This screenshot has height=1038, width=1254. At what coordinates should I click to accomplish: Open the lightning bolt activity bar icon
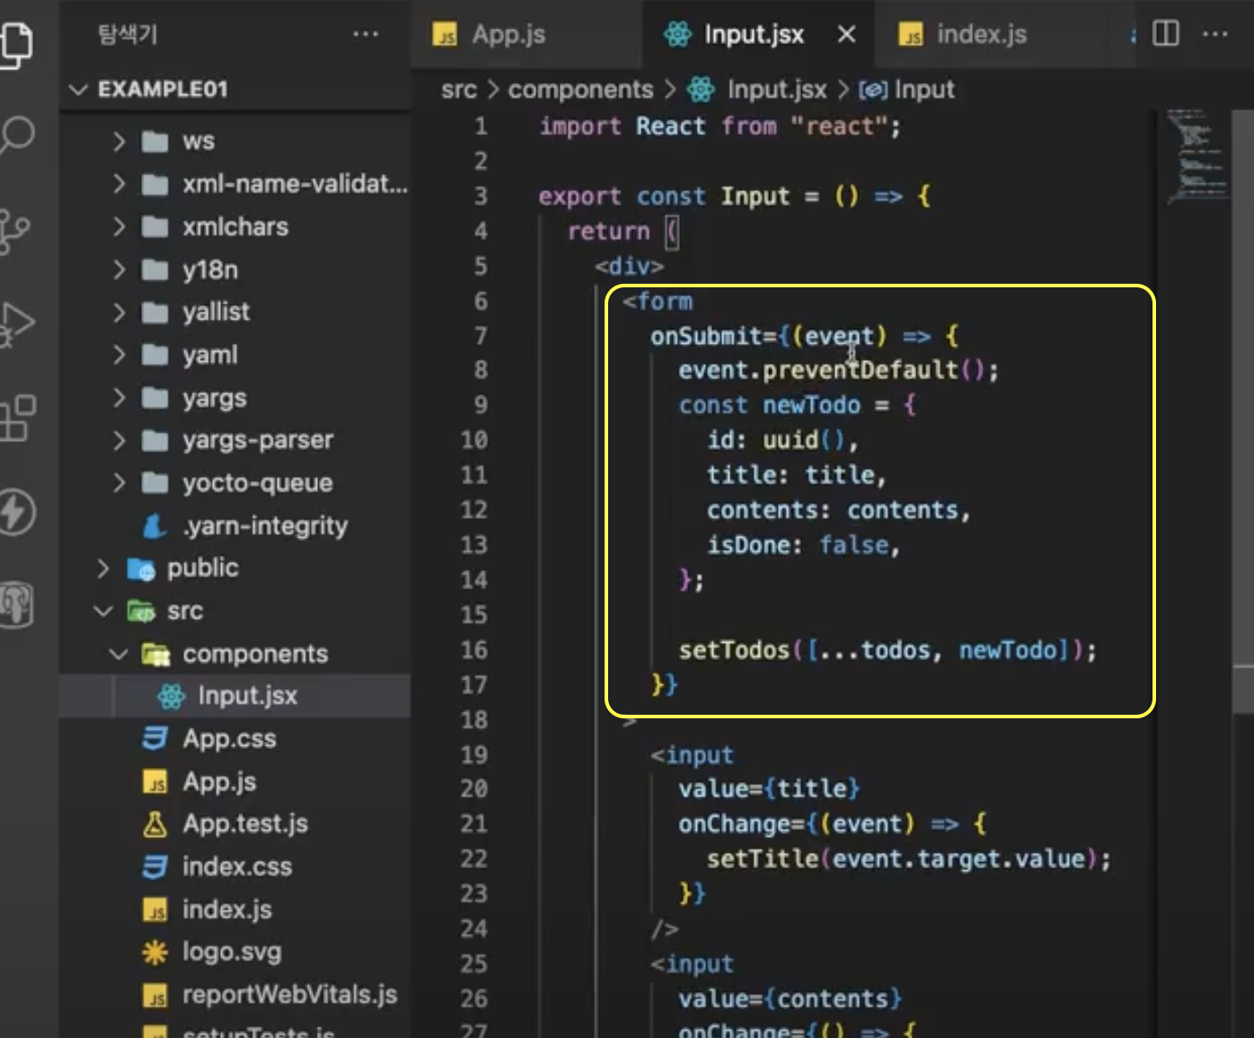pos(16,512)
